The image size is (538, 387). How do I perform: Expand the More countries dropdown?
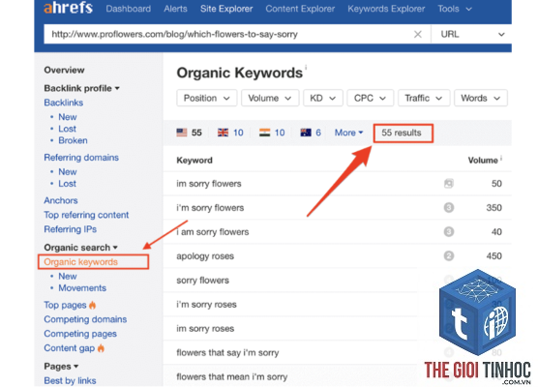pos(348,133)
